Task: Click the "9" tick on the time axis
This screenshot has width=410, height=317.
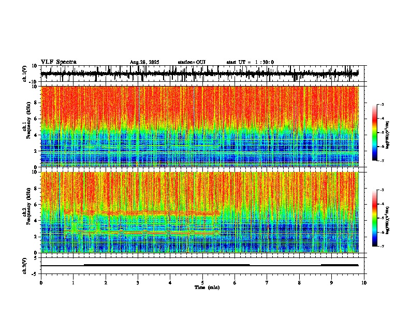Action: click(331, 283)
